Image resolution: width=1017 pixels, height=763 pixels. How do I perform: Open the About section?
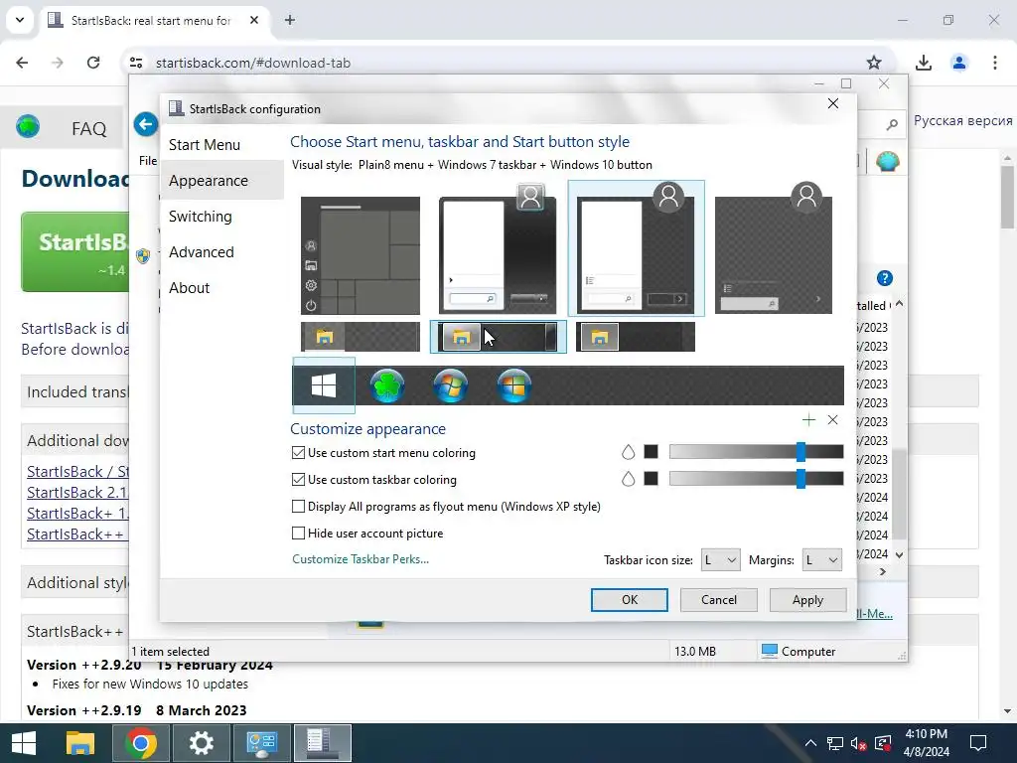pyautogui.click(x=189, y=287)
